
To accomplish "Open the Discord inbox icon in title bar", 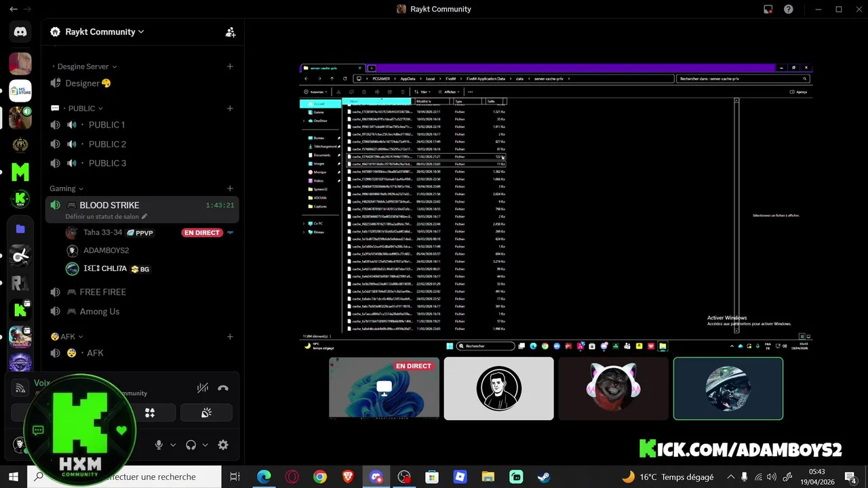I will (768, 9).
